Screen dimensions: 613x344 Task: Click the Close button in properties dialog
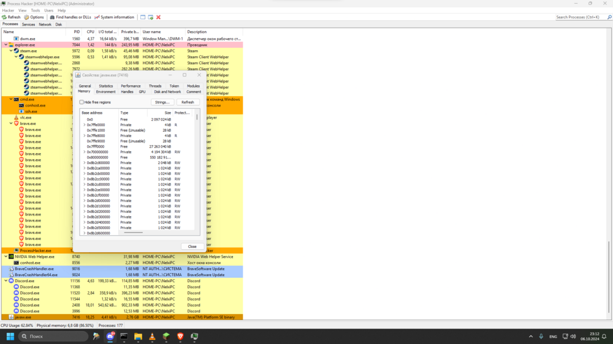192,247
